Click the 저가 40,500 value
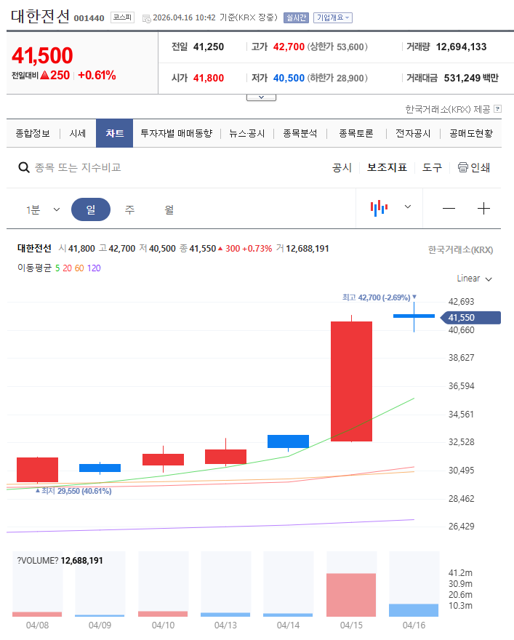The width and height of the screenshot is (514, 640). coord(289,78)
